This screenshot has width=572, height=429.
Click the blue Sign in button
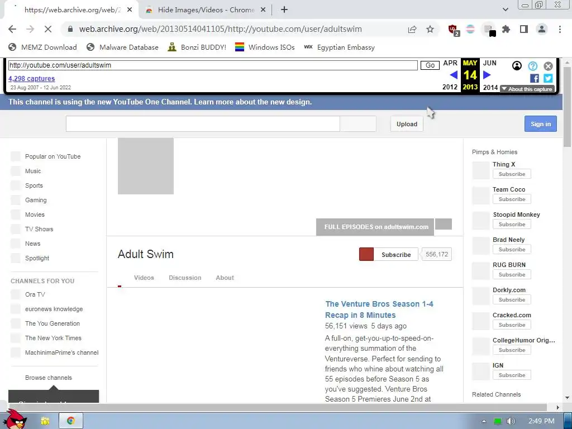pos(541,124)
